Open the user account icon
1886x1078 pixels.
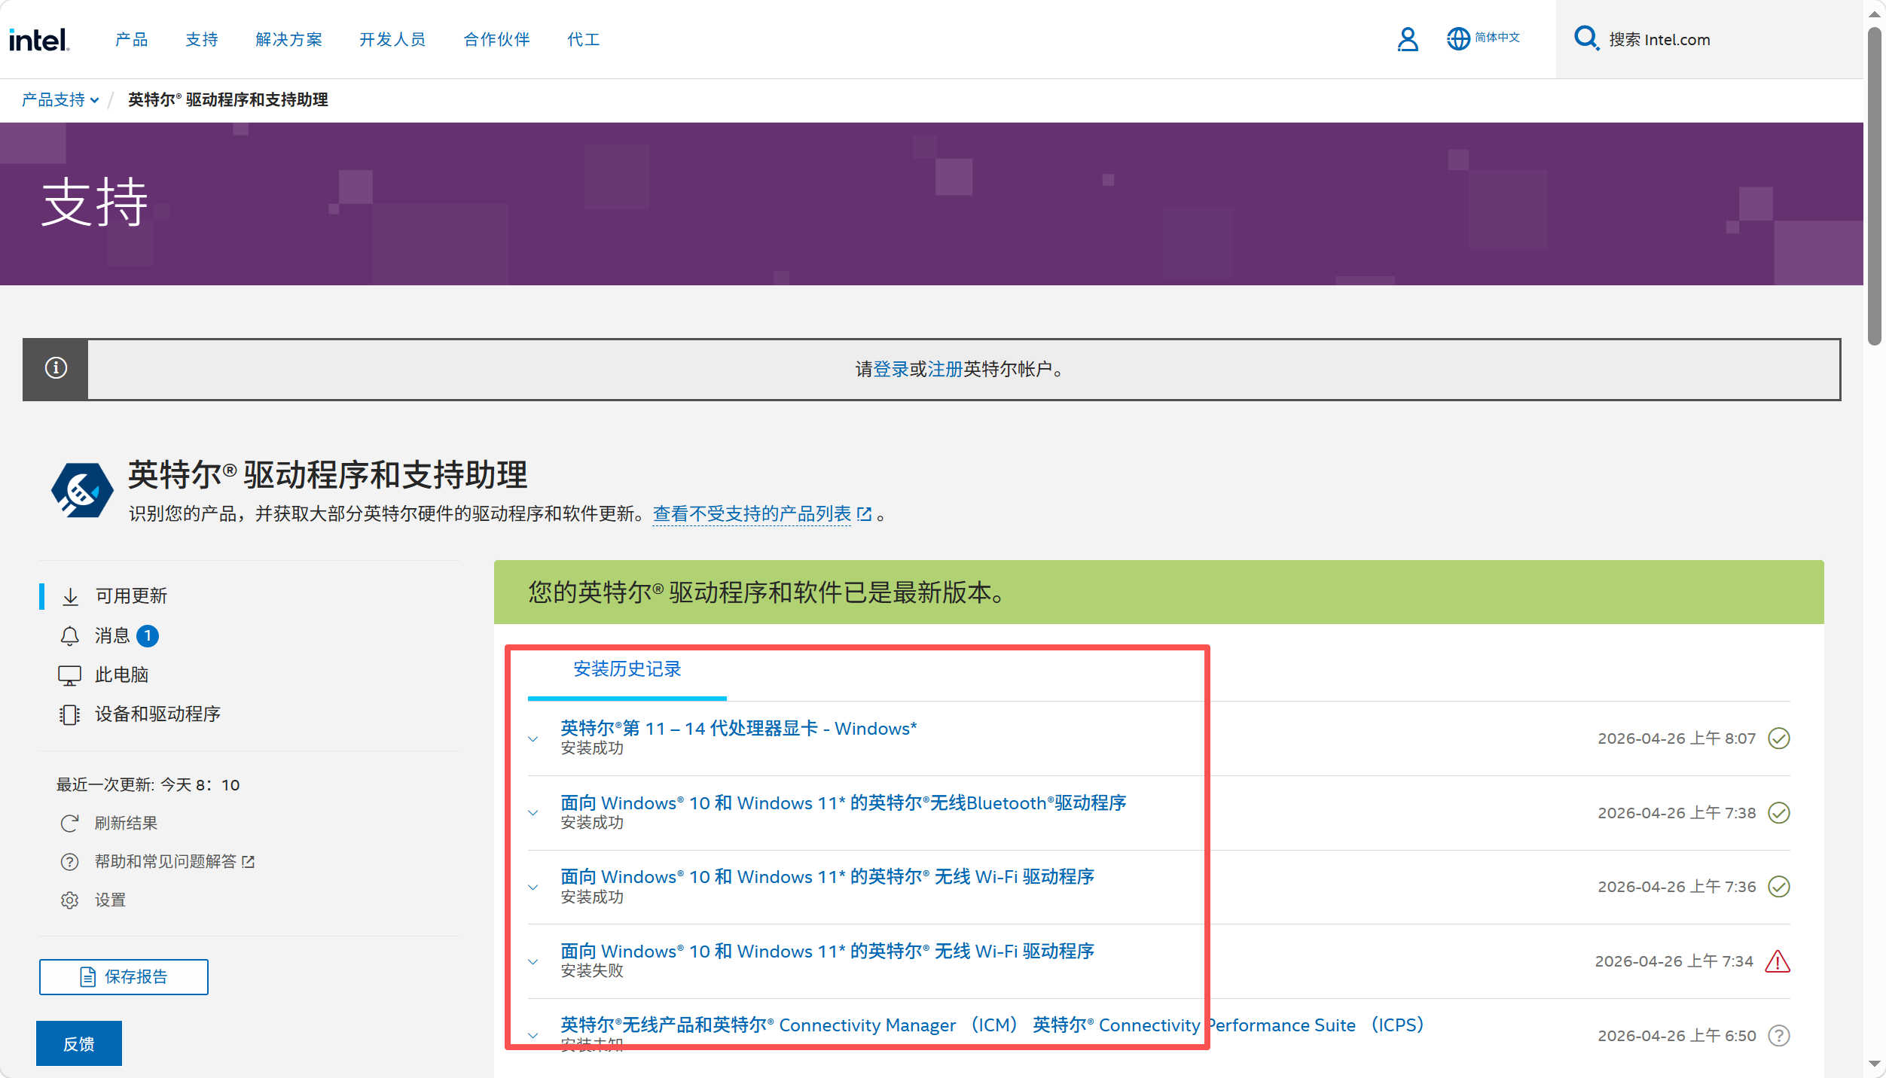click(1407, 39)
